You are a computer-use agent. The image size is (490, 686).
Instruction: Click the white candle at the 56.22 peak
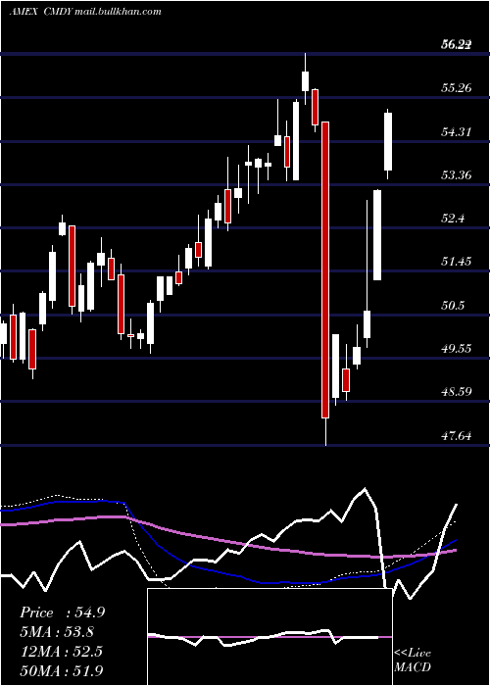tap(306, 81)
